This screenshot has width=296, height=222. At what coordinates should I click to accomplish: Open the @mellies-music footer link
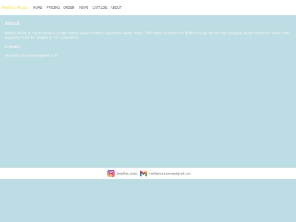[x=127, y=173]
